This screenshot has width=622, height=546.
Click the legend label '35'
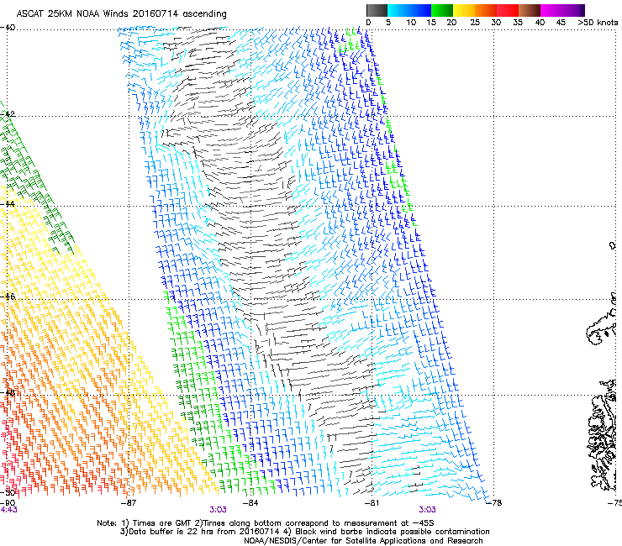(x=518, y=23)
